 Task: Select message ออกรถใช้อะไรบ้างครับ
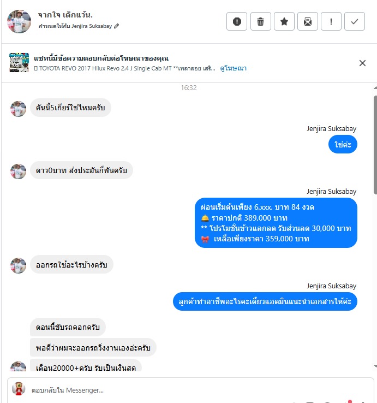coord(71,265)
